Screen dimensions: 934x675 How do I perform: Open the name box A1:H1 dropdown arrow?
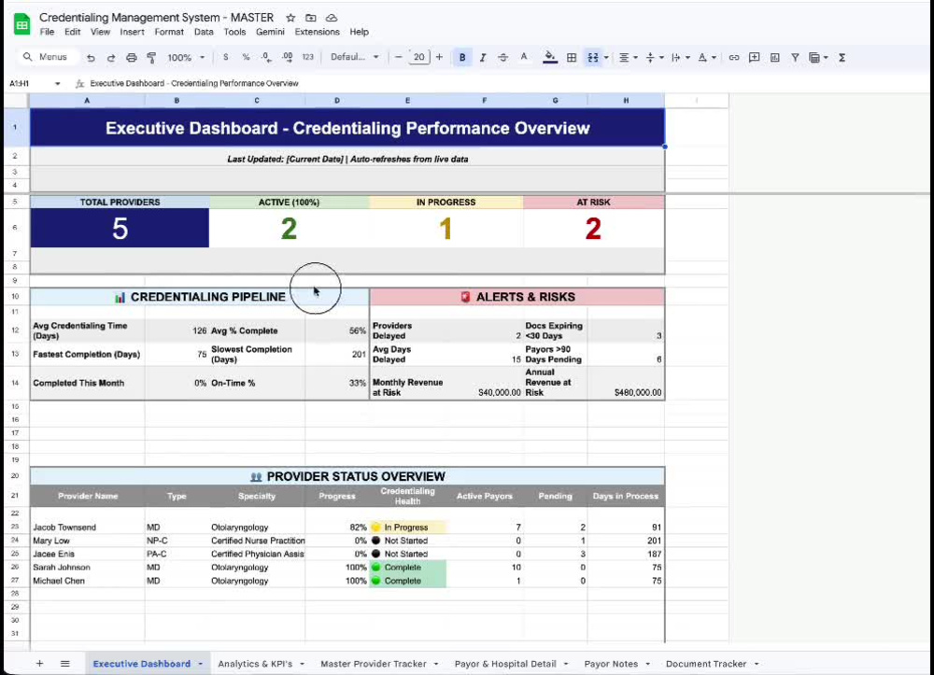(x=57, y=84)
